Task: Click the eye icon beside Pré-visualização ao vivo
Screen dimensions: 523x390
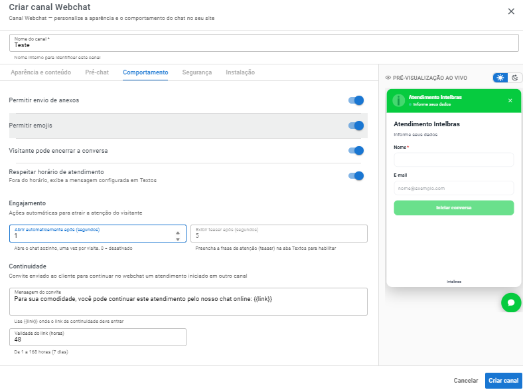Action: [388, 78]
